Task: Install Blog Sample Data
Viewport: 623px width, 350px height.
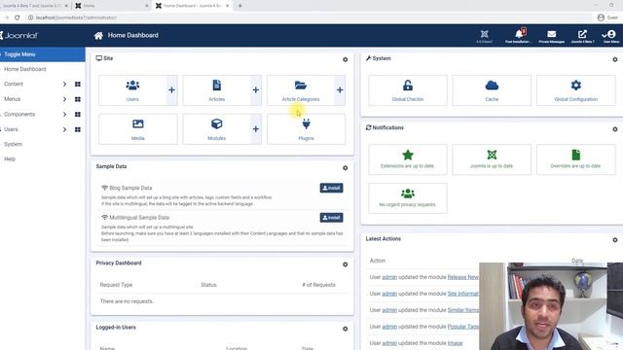Action: (331, 188)
